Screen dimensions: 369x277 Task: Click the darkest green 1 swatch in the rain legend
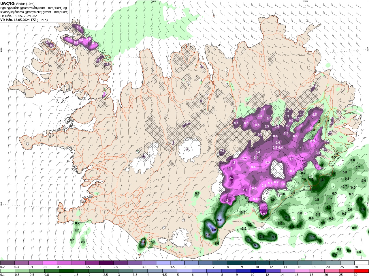pyautogui.click(x=66, y=271)
